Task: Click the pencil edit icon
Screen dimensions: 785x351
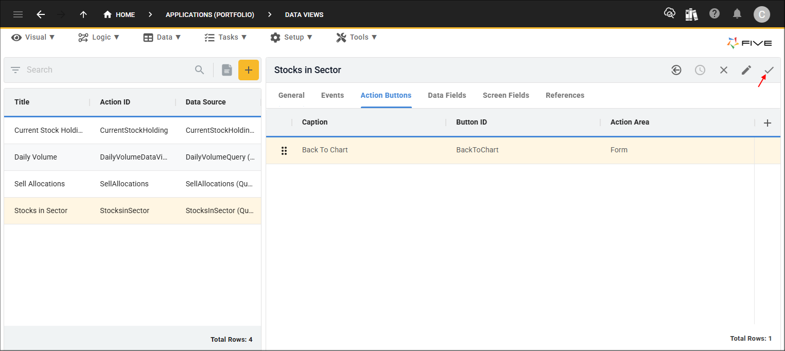Action: (746, 70)
